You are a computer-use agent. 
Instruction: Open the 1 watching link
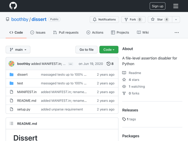pos(134,87)
